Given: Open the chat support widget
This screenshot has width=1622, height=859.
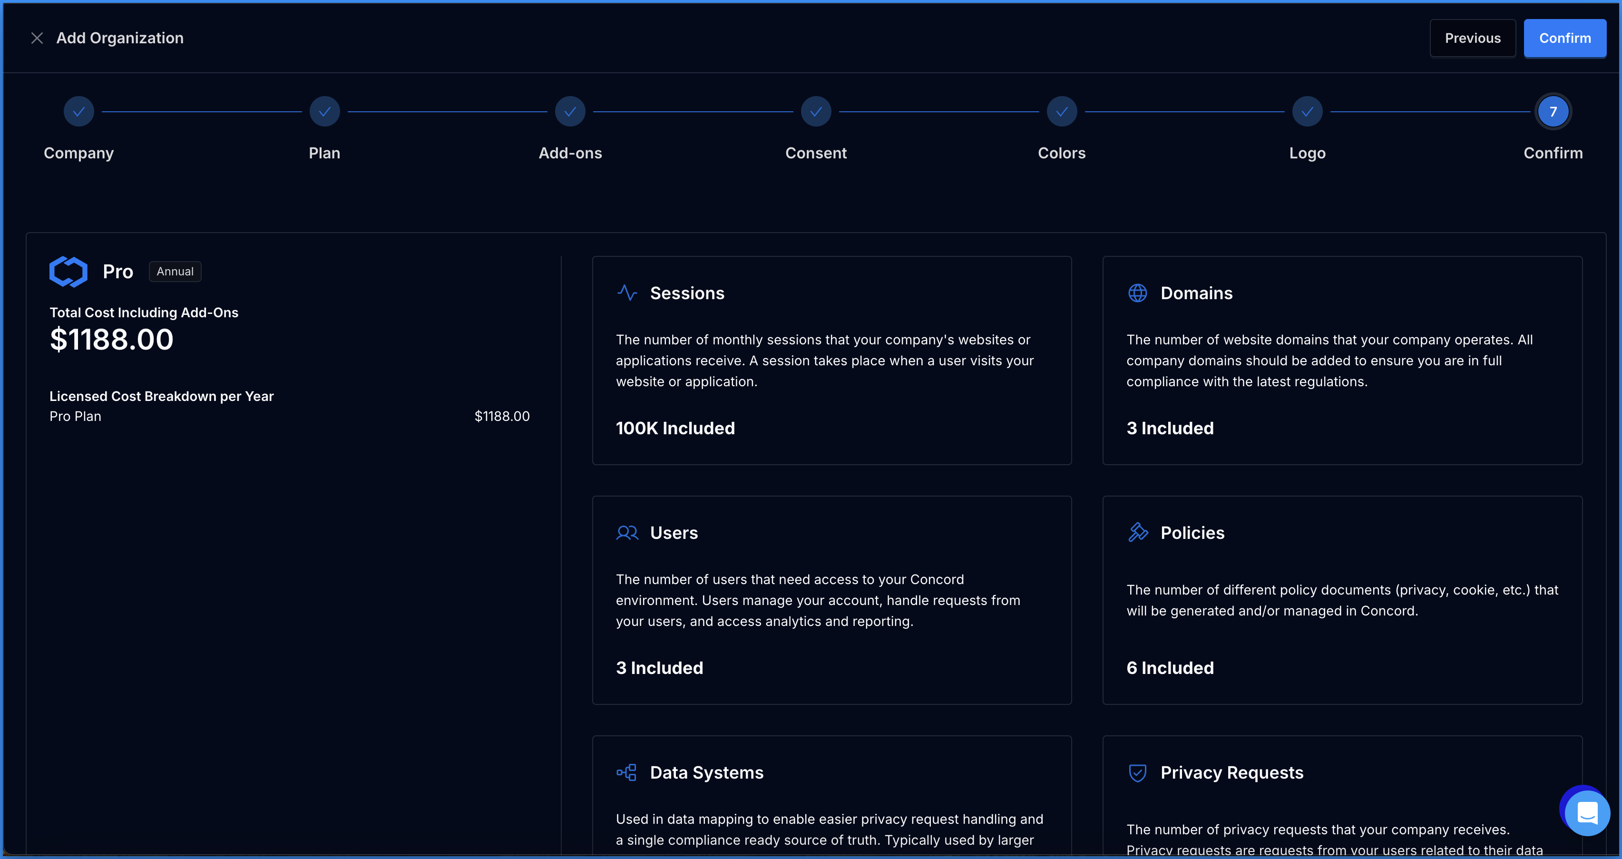Looking at the screenshot, I should 1587,813.
